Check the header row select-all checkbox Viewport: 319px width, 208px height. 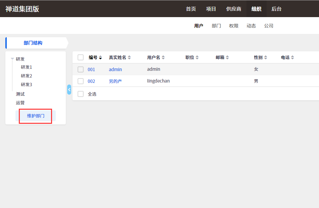tap(81, 57)
